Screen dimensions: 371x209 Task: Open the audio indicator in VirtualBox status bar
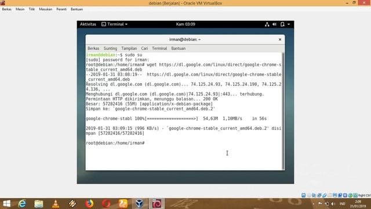point(314,195)
